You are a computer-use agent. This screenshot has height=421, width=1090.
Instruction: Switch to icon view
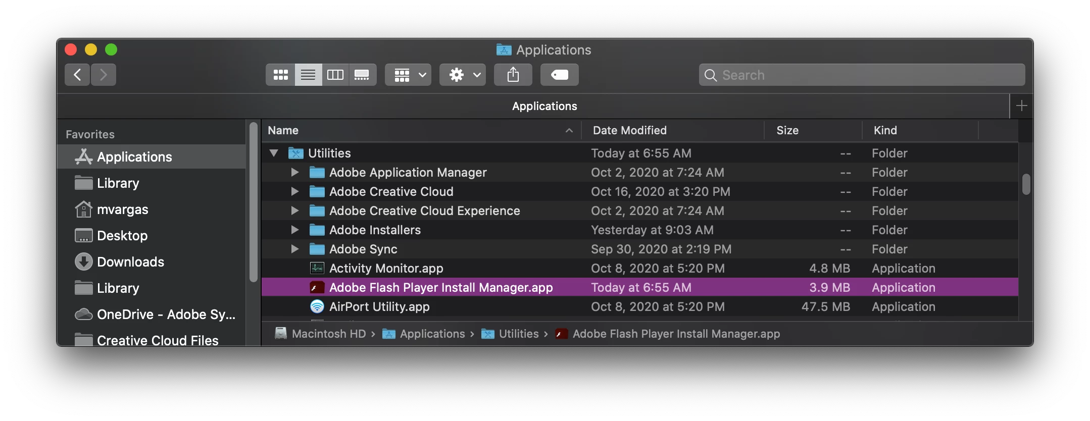click(280, 75)
